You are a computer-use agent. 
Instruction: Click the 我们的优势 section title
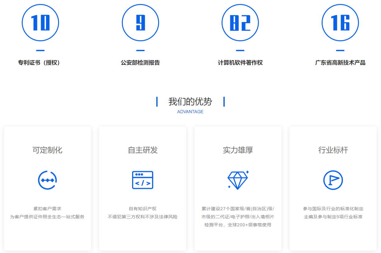(190, 101)
